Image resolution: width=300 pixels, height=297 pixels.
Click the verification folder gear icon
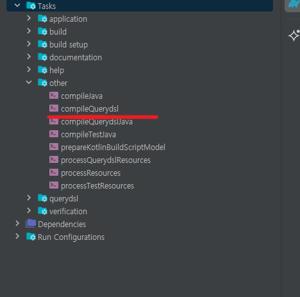point(42,211)
